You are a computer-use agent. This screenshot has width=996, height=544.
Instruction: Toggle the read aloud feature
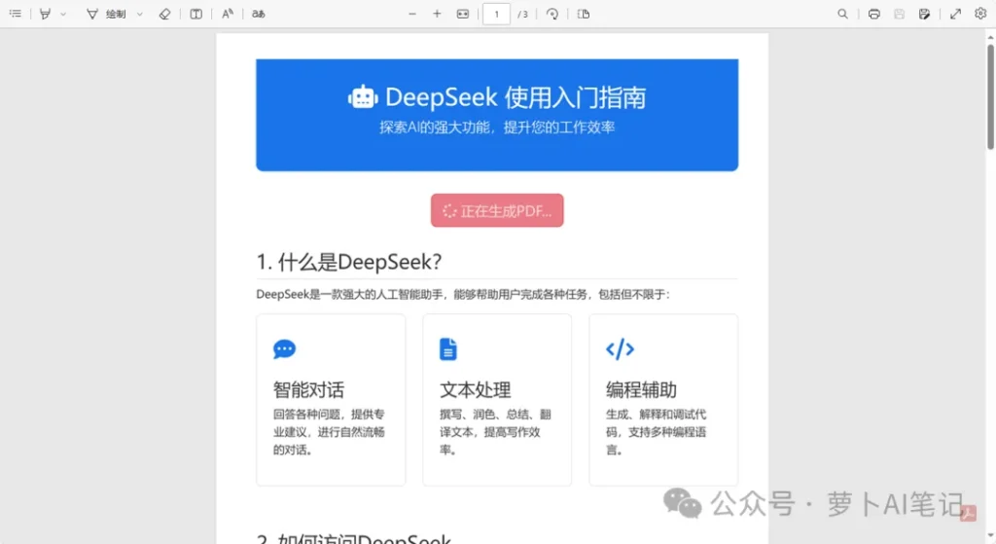[227, 14]
